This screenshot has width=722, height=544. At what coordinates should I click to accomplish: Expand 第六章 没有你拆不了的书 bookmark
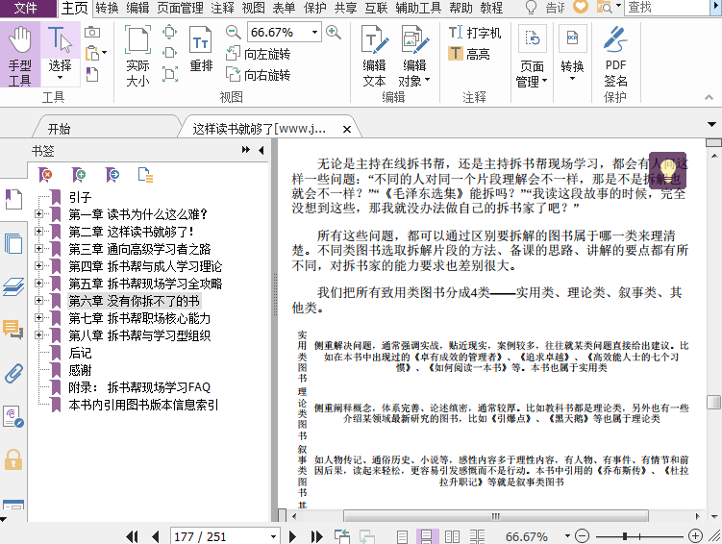point(39,300)
